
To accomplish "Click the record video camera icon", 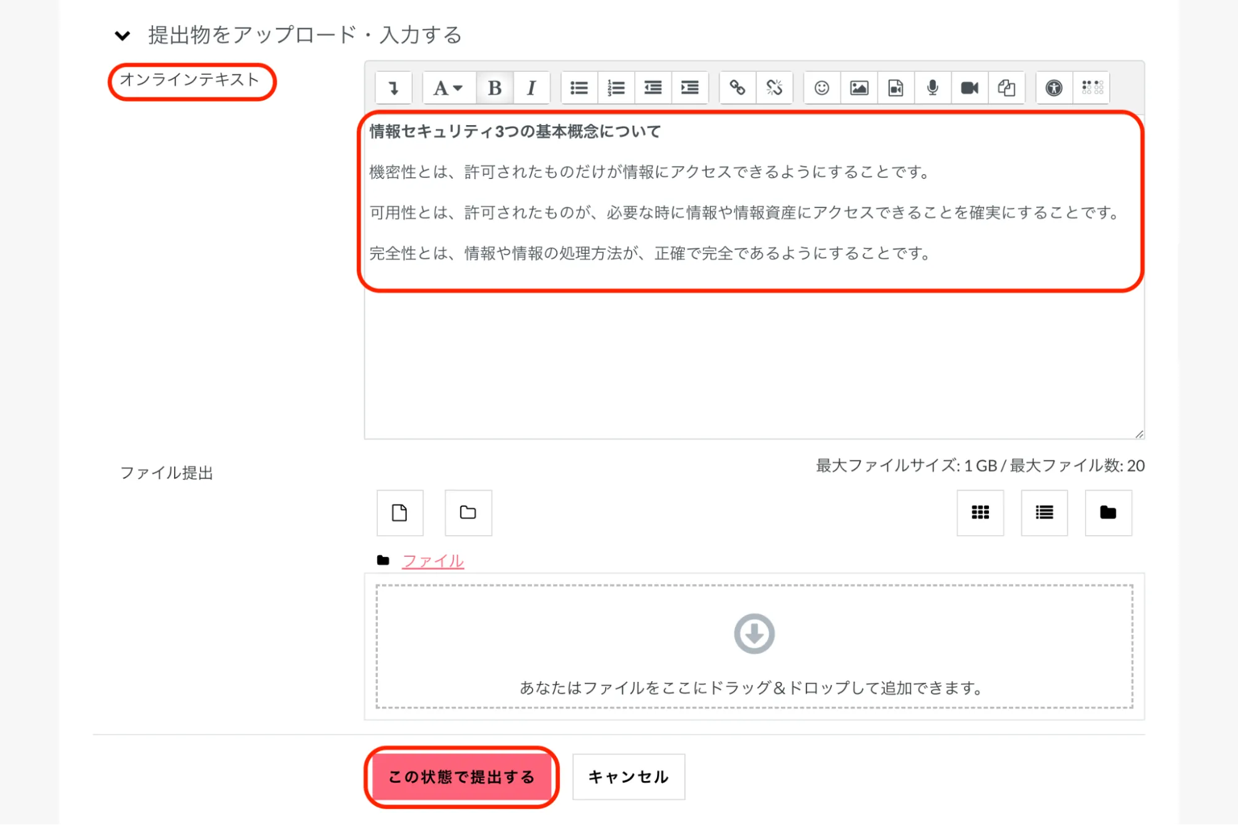I will [x=969, y=88].
